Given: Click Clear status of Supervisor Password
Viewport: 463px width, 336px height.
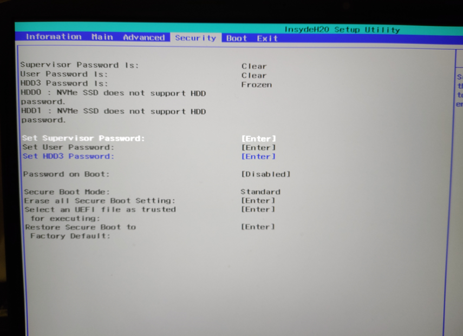Looking at the screenshot, I should (254, 67).
